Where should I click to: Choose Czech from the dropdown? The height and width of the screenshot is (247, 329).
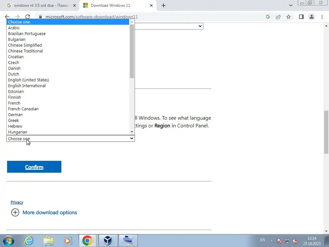[68, 63]
